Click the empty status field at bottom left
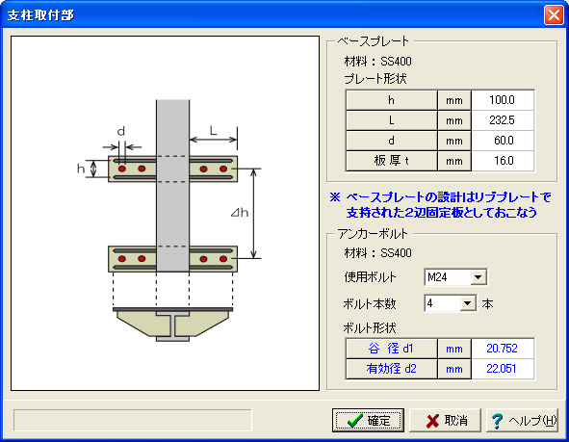Viewport: 569px width, 442px height. pos(133,420)
